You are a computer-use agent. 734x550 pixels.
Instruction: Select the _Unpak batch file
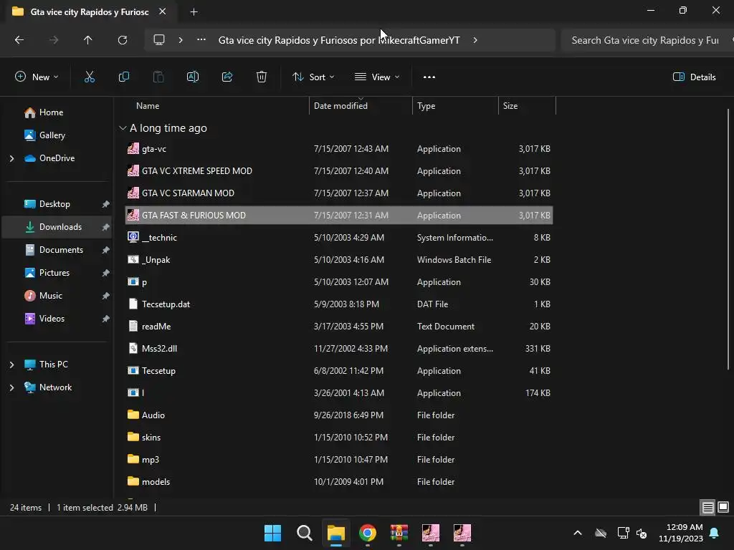pos(339,259)
